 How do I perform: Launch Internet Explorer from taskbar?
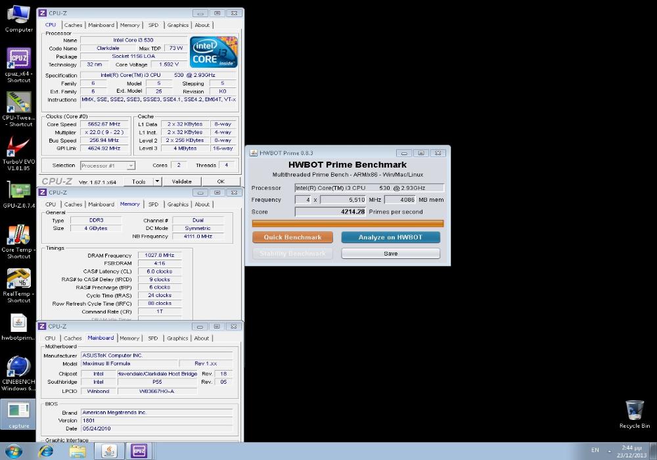(46, 451)
